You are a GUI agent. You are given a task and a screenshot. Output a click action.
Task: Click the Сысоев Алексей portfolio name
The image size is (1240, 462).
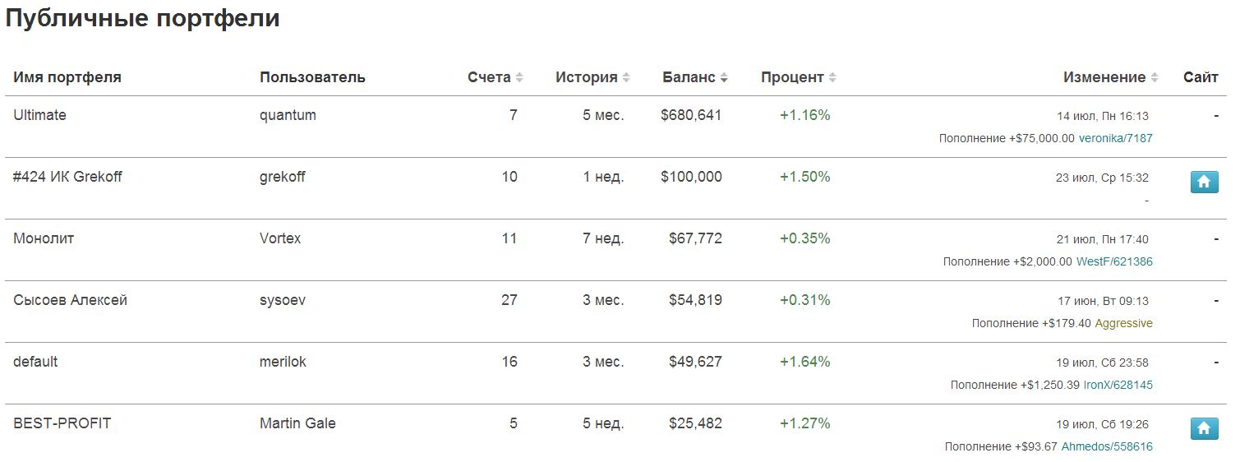pos(70,300)
